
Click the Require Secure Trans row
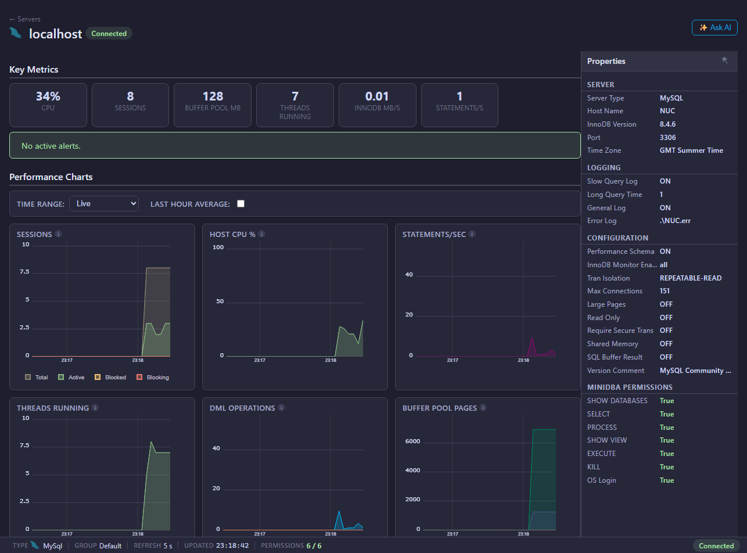[x=659, y=331]
